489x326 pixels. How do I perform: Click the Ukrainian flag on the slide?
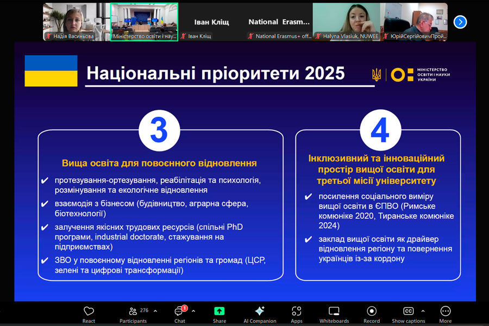tap(51, 71)
